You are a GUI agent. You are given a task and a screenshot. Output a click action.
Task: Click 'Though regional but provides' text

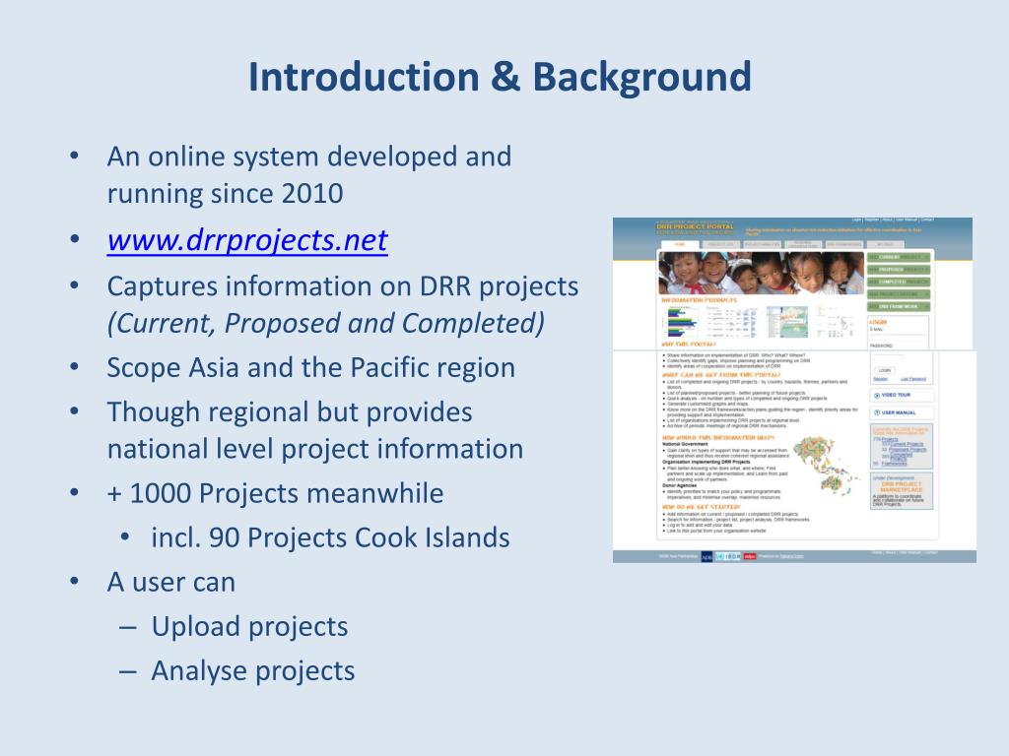click(x=290, y=412)
